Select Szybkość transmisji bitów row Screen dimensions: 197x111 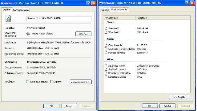point(147,49)
